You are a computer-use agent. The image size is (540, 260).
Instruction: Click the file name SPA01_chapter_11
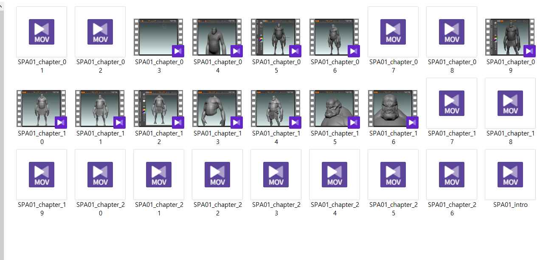[100, 138]
